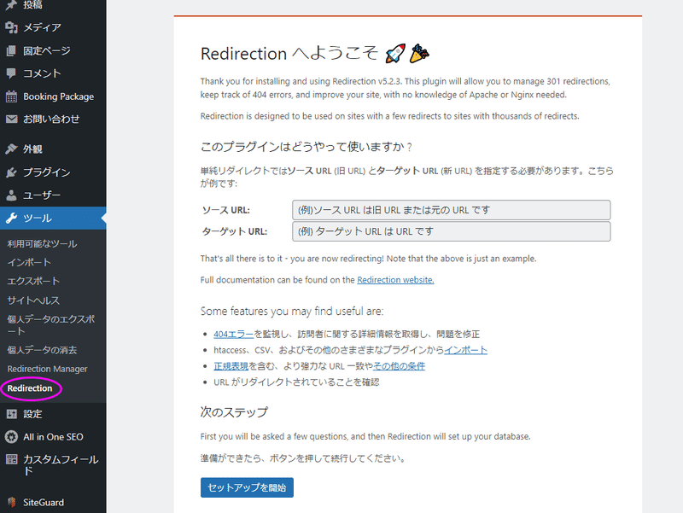Click the party popper emoji in heading
Viewport: 683px width, 513px height.
tap(419, 53)
